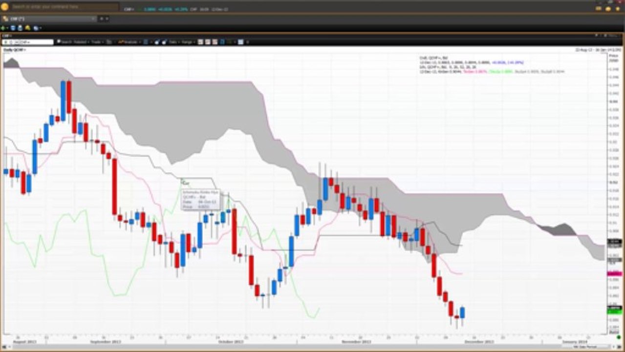Image resolution: width=625 pixels, height=352 pixels.
Task: Open the dropdown arrow beside the copy icon
Action: 40,28
